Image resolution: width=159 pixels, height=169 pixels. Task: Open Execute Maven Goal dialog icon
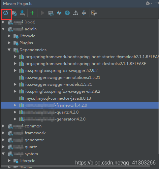pos(51,13)
